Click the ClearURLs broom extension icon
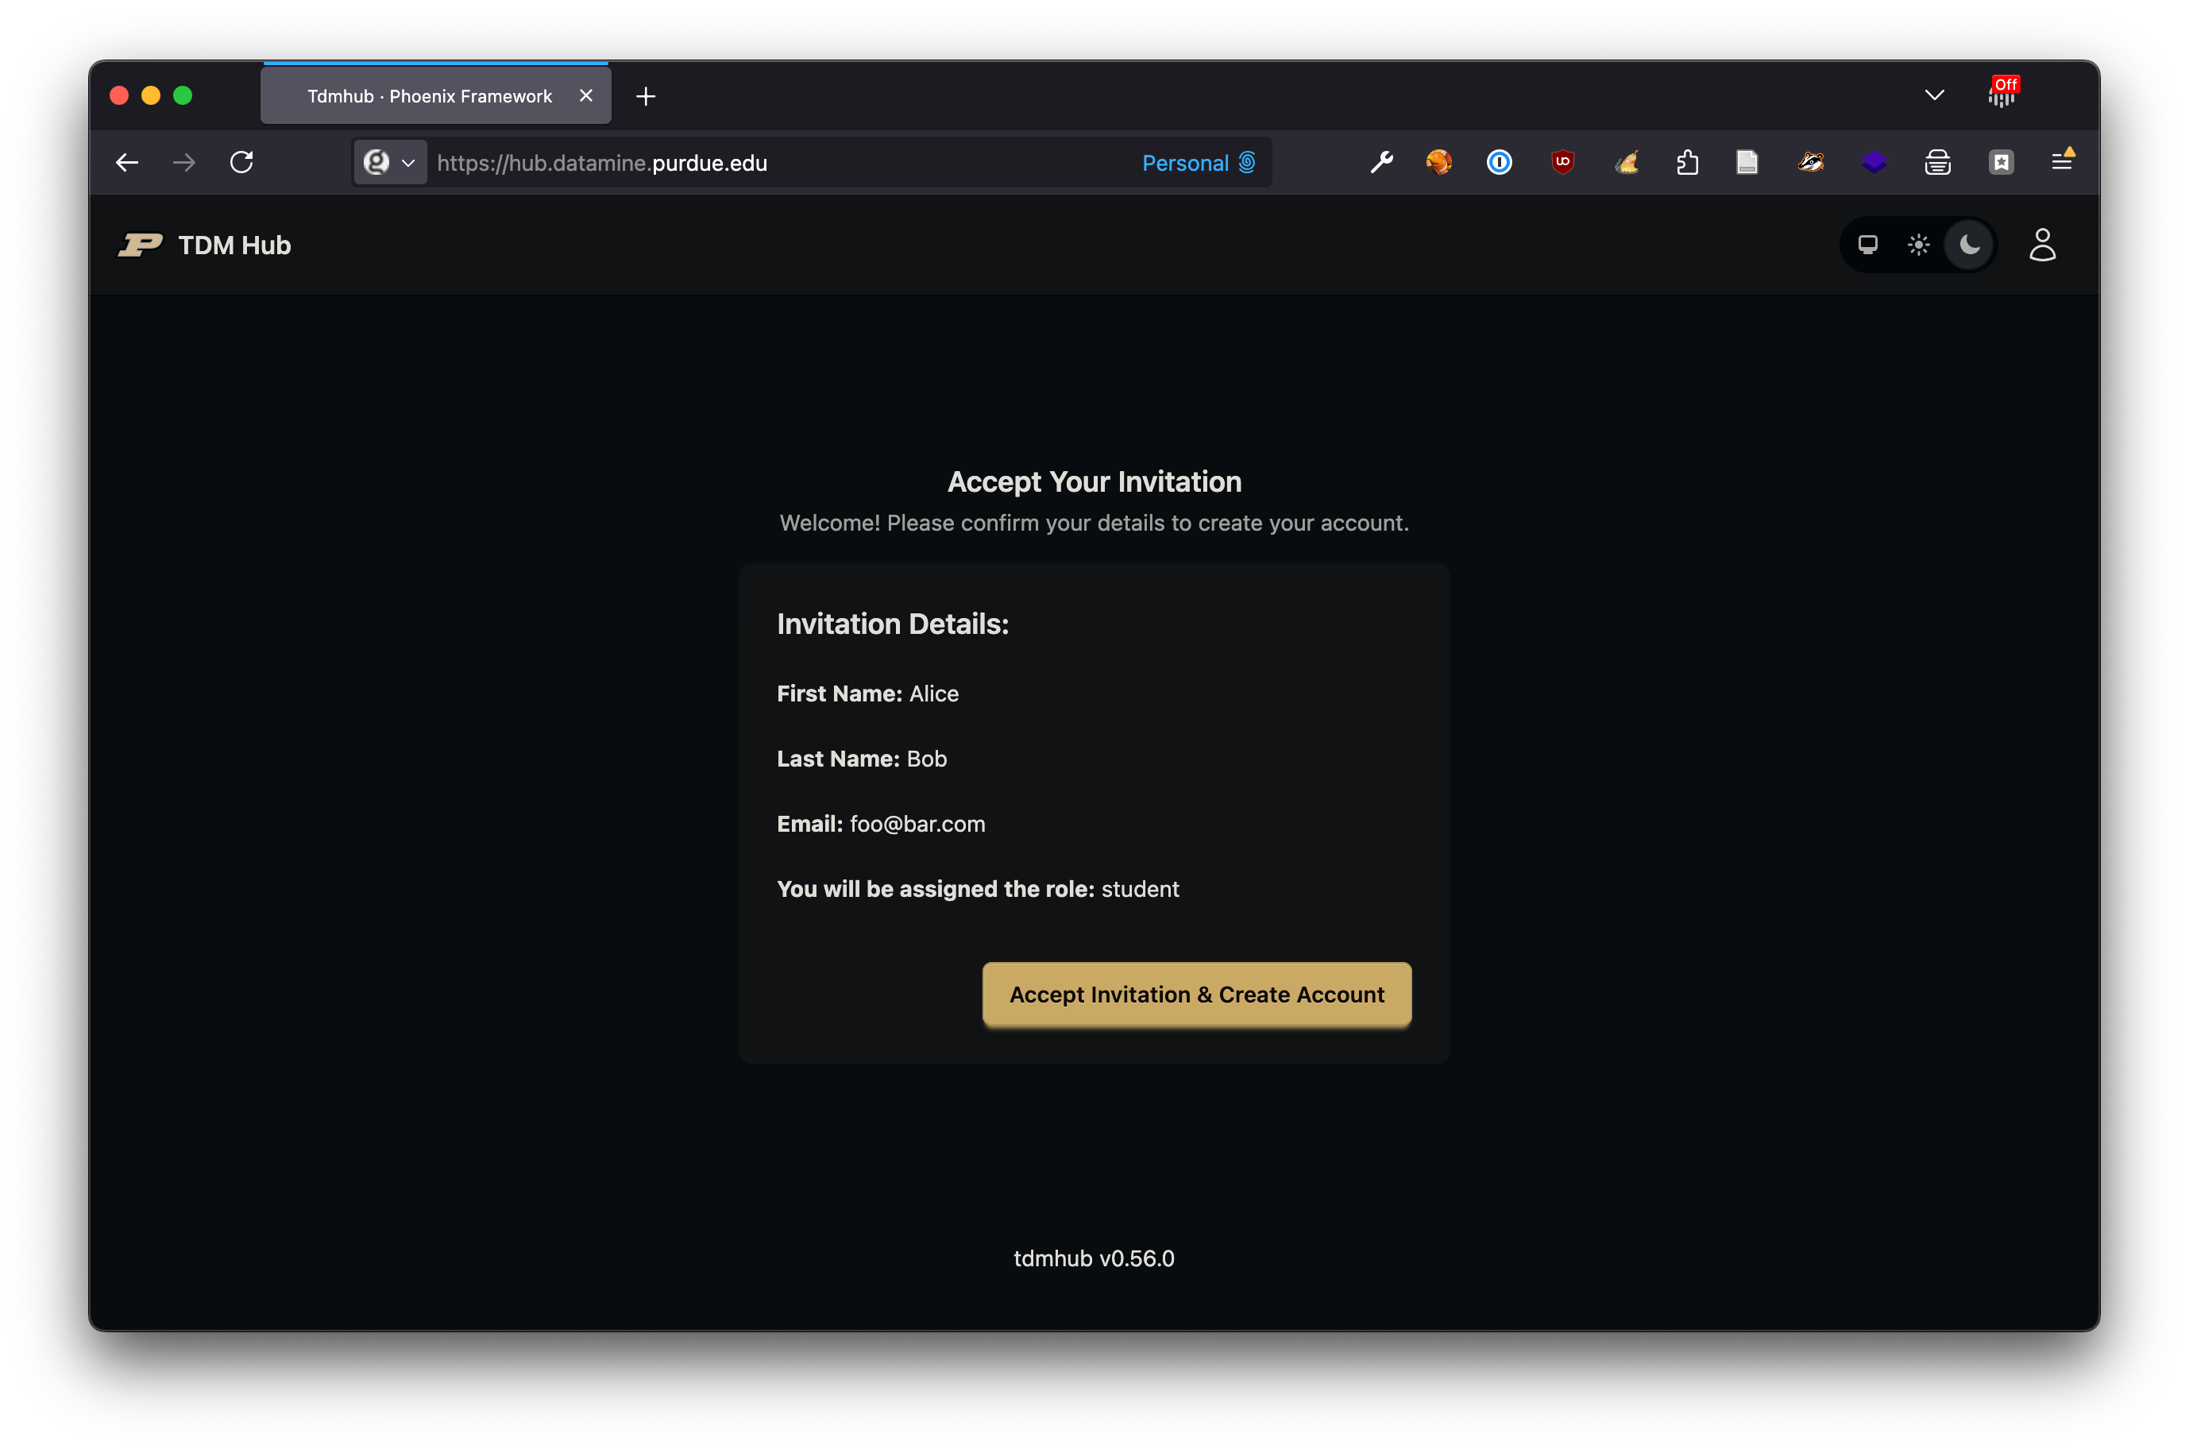This screenshot has width=2189, height=1449. pyautogui.click(x=1628, y=162)
